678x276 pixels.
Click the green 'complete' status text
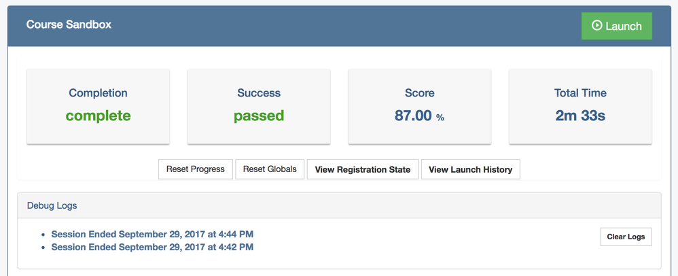tap(98, 116)
